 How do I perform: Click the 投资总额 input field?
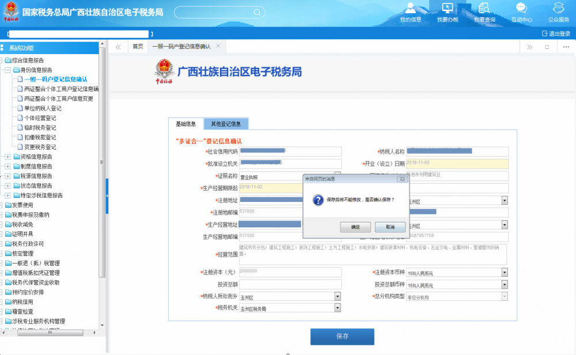pyautogui.click(x=290, y=284)
